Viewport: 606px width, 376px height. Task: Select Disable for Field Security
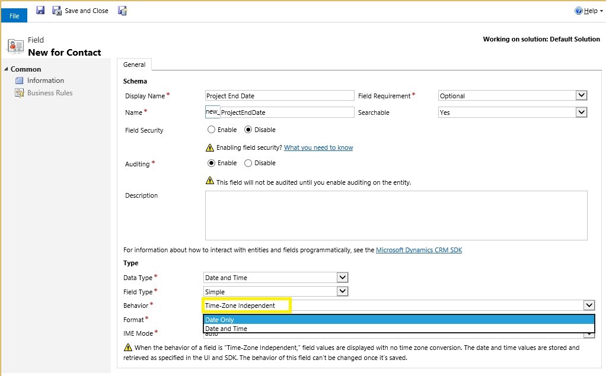pyautogui.click(x=248, y=130)
